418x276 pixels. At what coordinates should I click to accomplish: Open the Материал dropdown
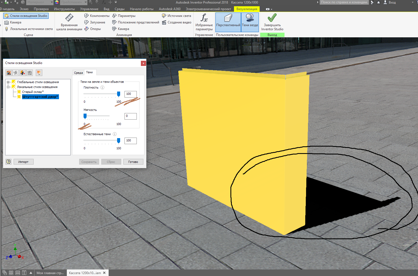(x=51, y=2)
